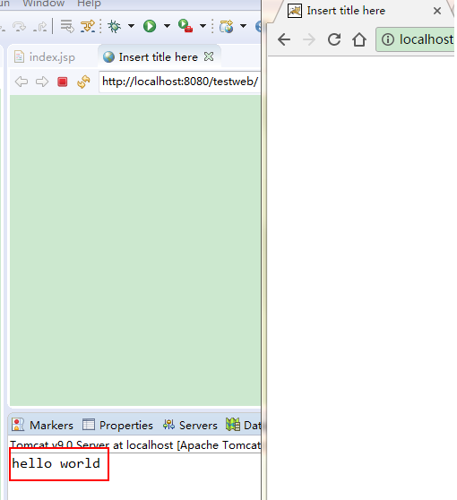Click the New Dynamic Web Project icon
457x500 pixels.
pos(226,26)
